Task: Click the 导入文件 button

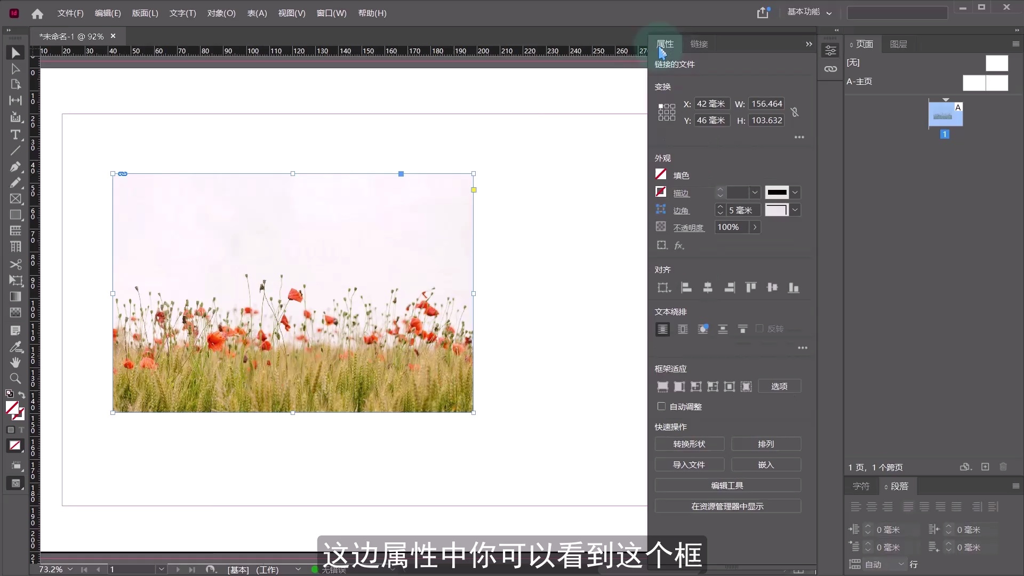Action: 689,465
